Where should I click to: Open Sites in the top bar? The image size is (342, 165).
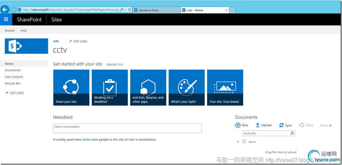[57, 20]
